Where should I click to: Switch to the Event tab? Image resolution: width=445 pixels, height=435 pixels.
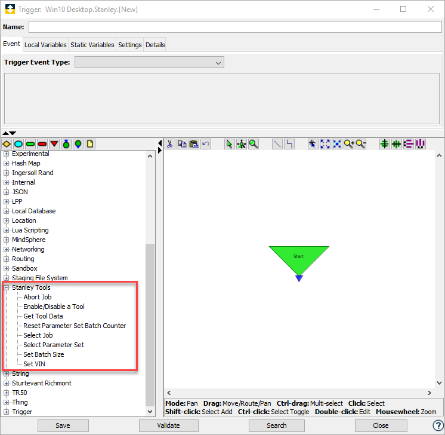12,44
